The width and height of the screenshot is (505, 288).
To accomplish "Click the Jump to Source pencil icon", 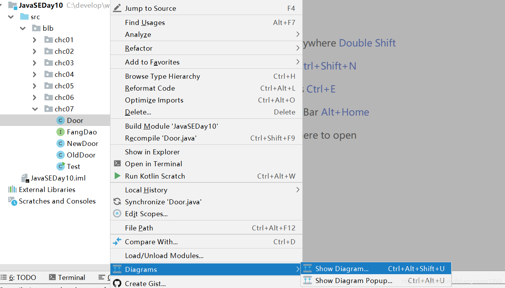I will point(117,8).
